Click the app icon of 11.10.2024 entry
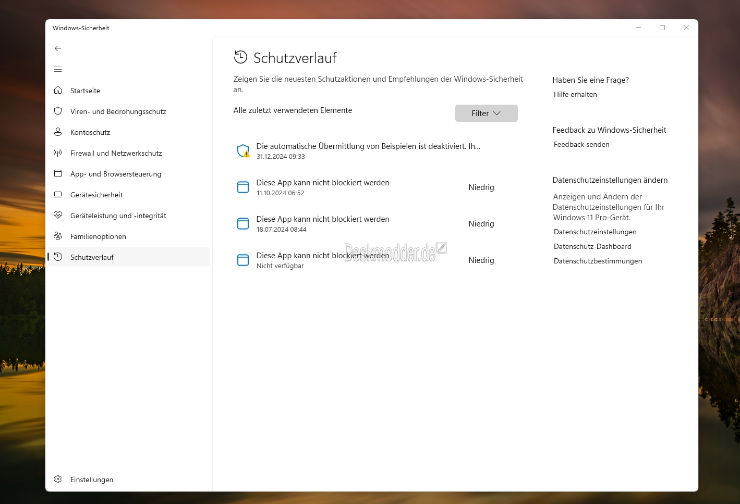This screenshot has height=504, width=740. (243, 187)
